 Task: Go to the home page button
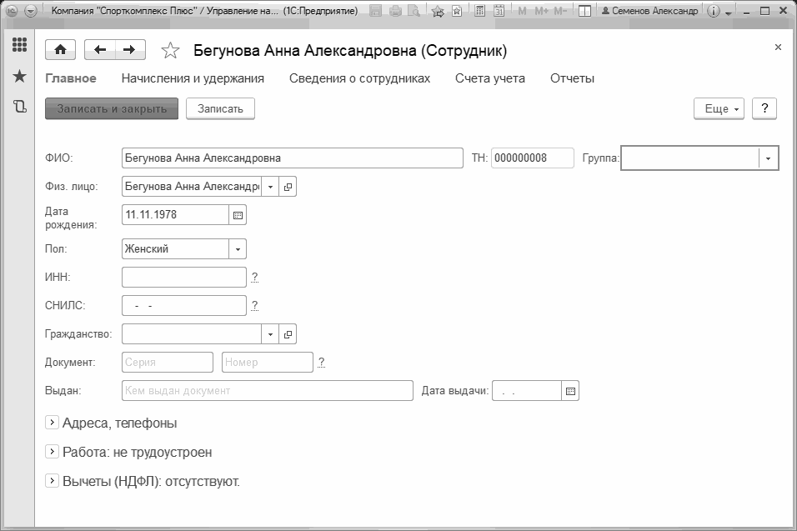[61, 50]
